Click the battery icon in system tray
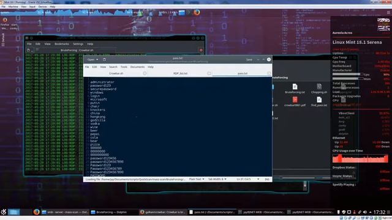This screenshot has width=392, height=220. coord(339,212)
